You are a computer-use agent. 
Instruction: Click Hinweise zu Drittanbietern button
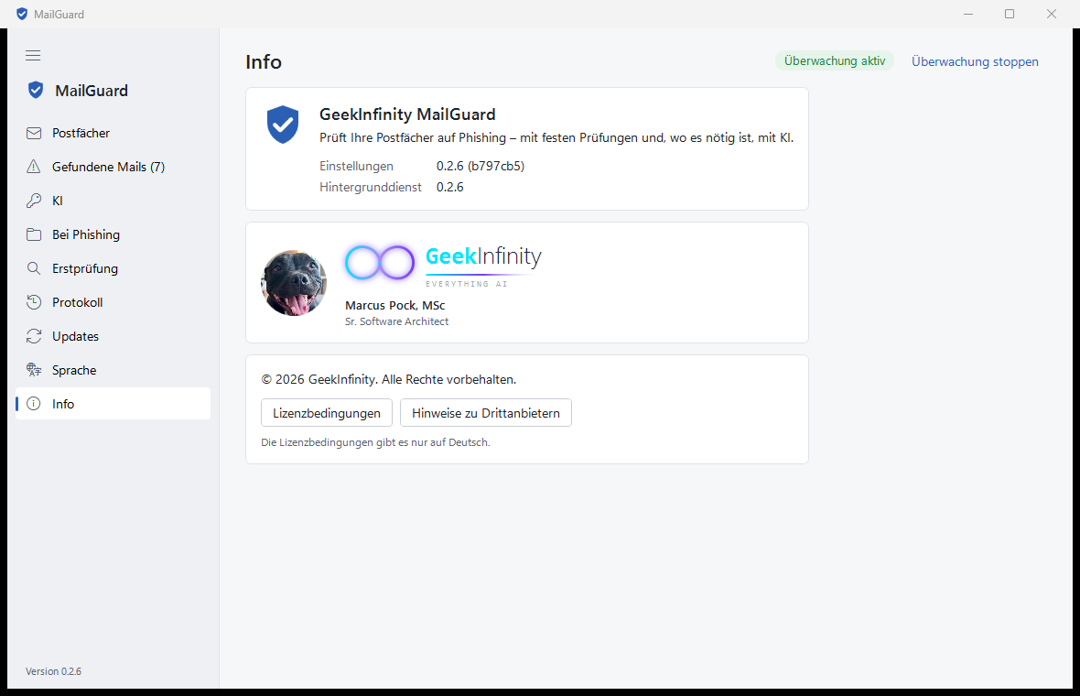click(x=486, y=413)
